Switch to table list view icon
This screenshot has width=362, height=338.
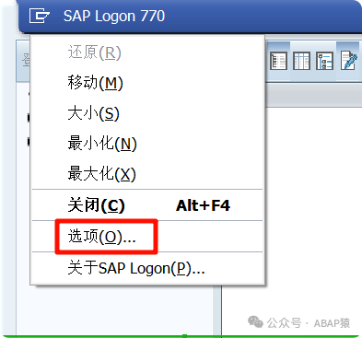pos(301,61)
